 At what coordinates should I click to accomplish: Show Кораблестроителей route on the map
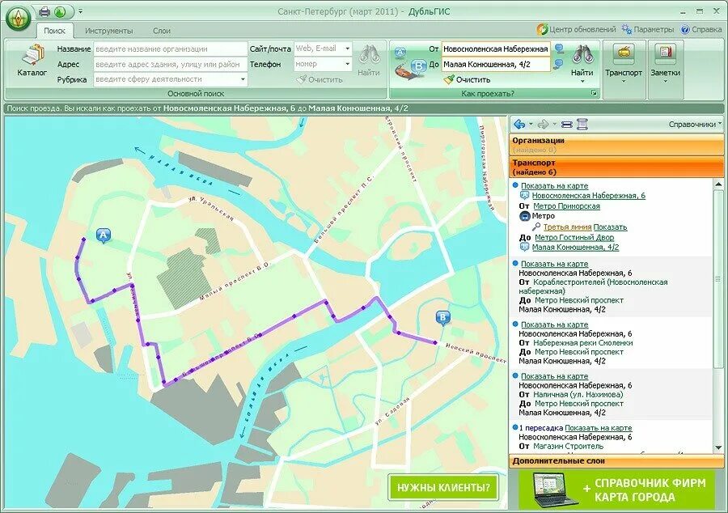pyautogui.click(x=554, y=264)
